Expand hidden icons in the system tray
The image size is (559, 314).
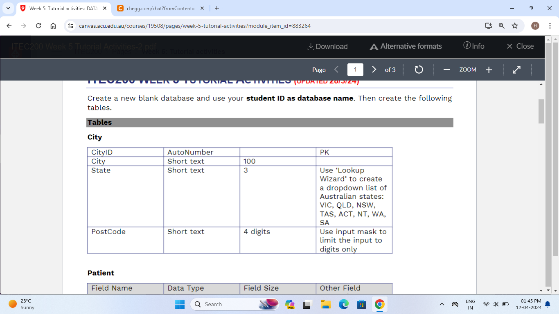click(442, 304)
